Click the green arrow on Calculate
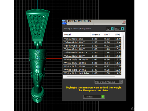148x111 pixels. [103, 97]
